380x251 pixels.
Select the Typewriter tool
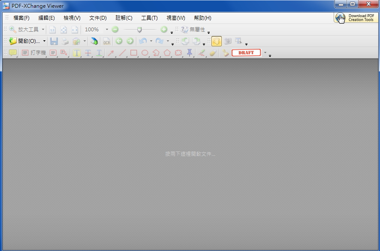click(34, 53)
